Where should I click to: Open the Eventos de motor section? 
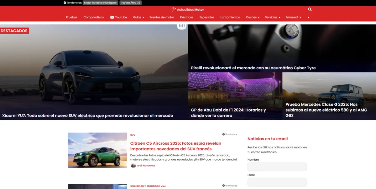[162, 17]
